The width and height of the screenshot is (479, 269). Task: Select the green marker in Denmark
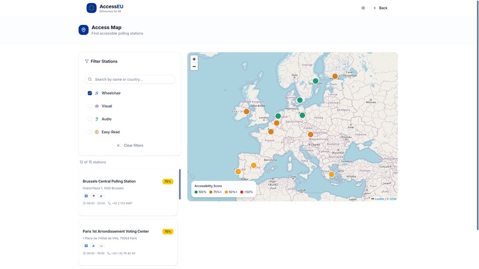click(300, 100)
